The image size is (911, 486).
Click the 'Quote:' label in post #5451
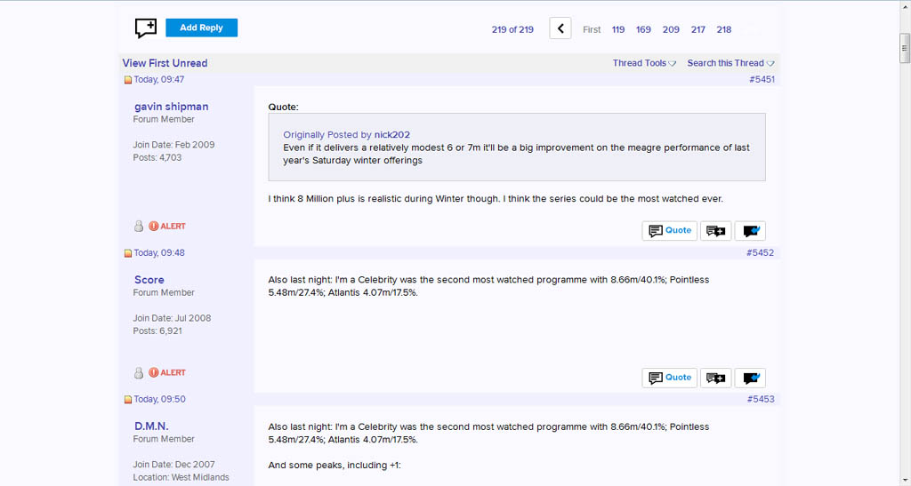(284, 107)
